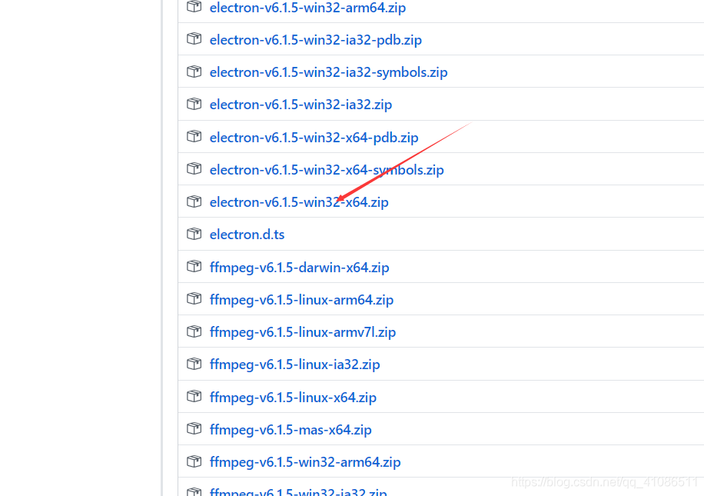Click package icon beside ffmpeg-v6.1.5-mas-x64.zip
Screen dimensions: 704x496
pyautogui.click(x=194, y=428)
